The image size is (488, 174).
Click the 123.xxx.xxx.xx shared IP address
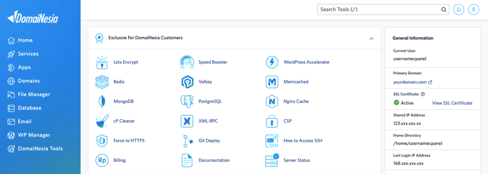click(407, 123)
